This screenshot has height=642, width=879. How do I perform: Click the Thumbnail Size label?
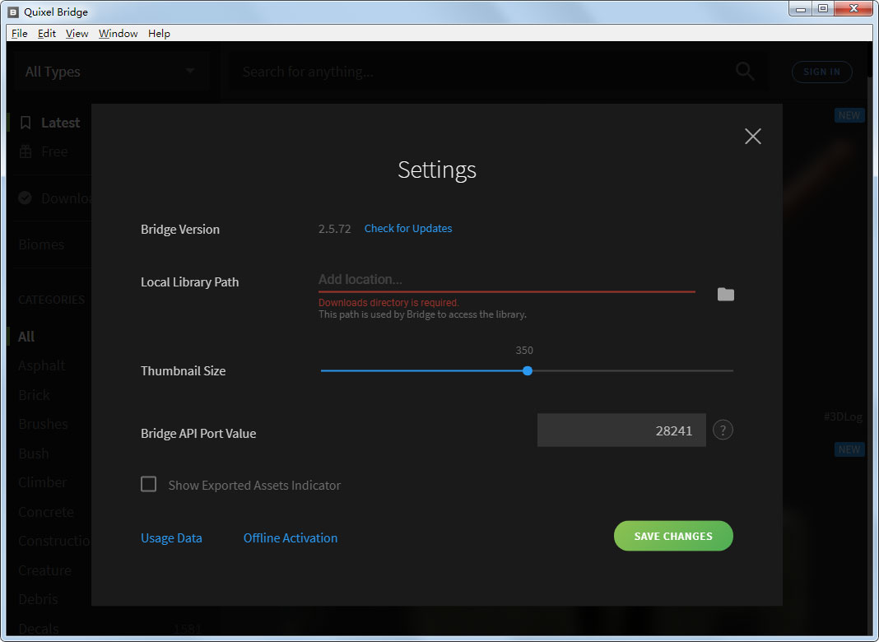tap(183, 370)
